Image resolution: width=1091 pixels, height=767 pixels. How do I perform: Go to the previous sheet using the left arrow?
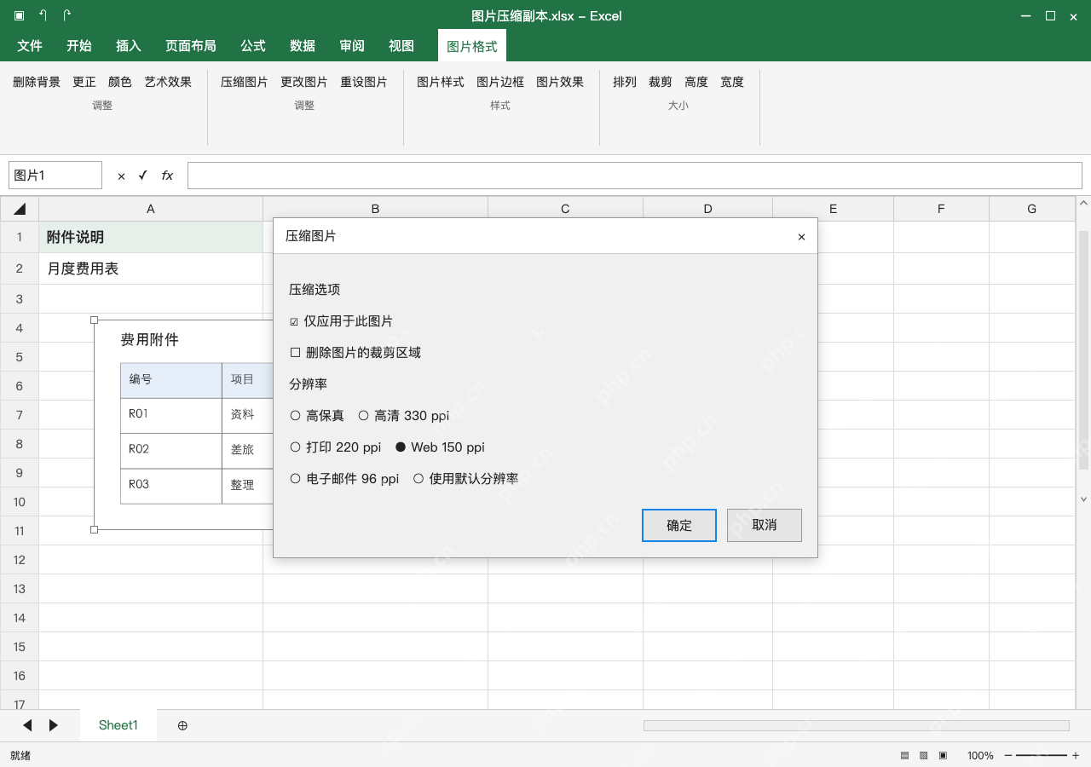coord(27,725)
